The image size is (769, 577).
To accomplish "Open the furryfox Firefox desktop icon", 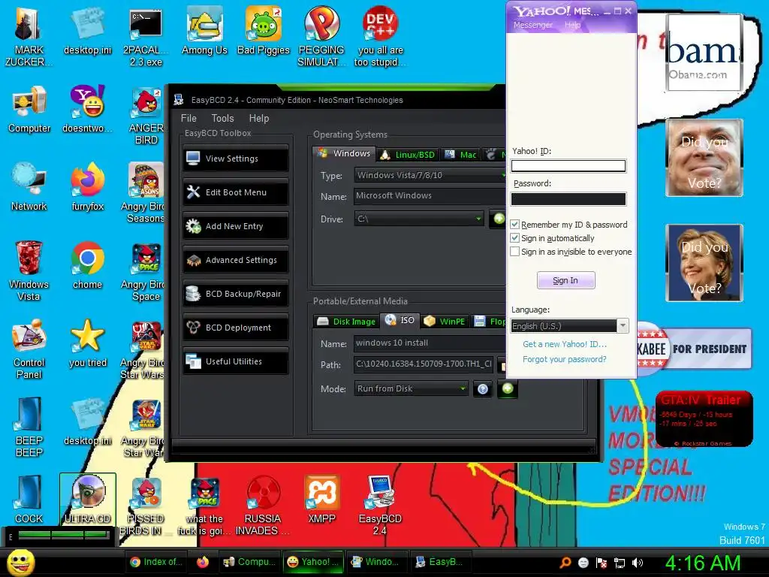I will point(87,187).
